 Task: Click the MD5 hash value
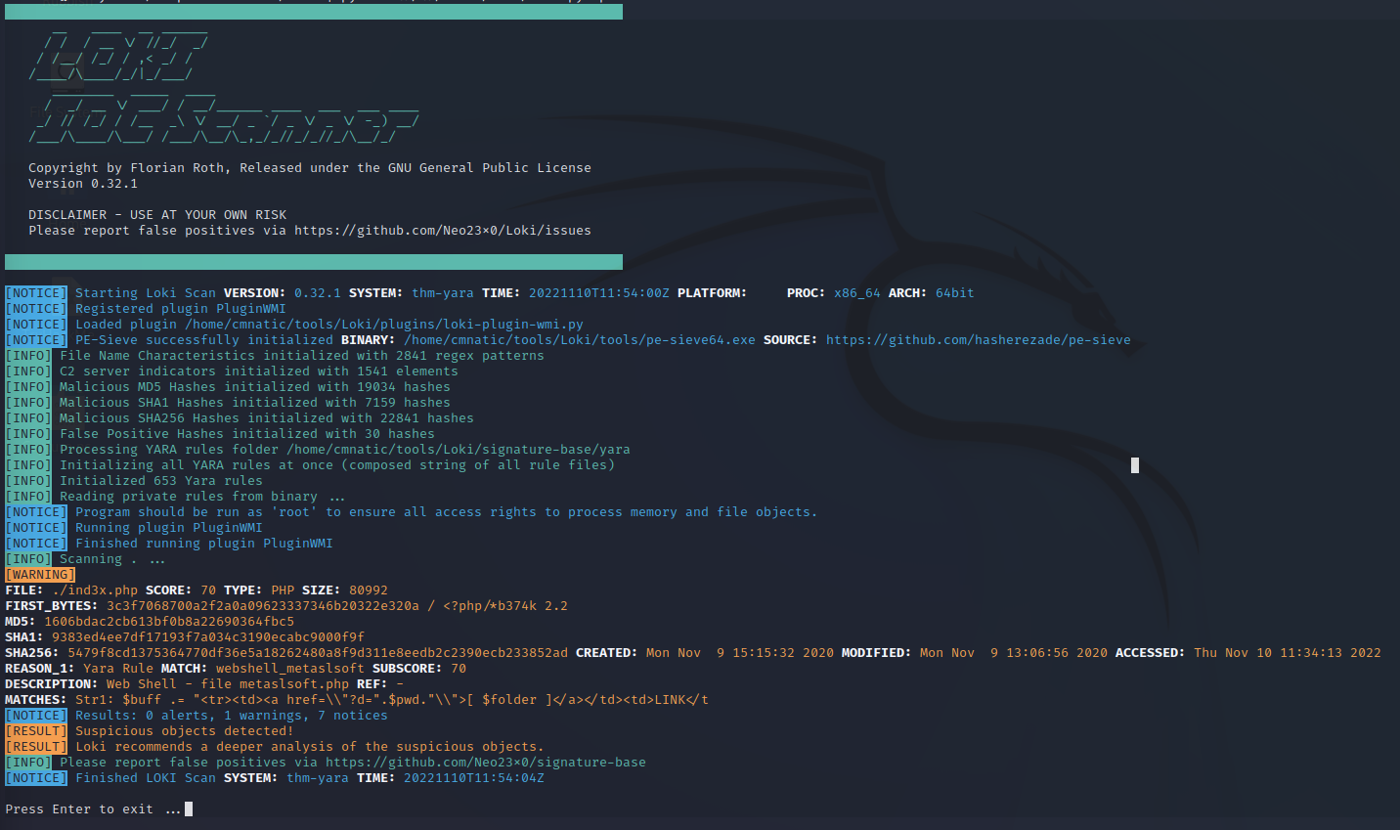(168, 622)
